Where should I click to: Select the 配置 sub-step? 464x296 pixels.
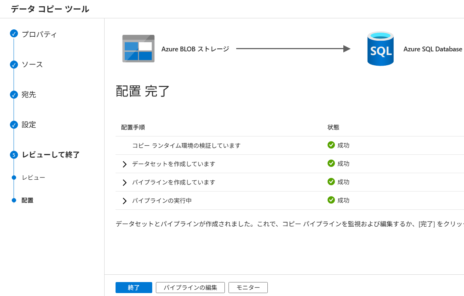pyautogui.click(x=28, y=200)
